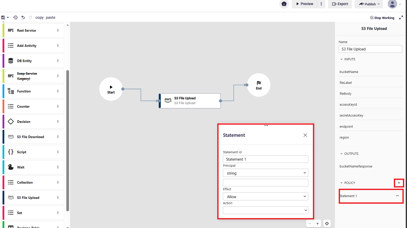Select the Counter item

coord(33,106)
